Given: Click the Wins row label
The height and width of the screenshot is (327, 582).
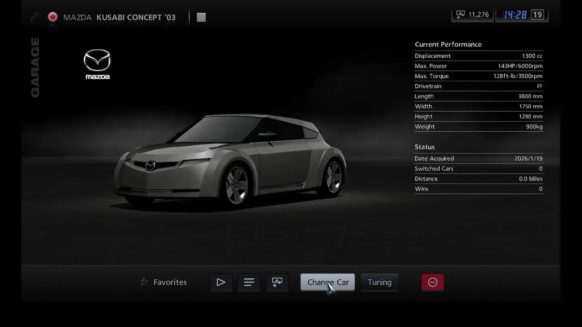Looking at the screenshot, I should (x=421, y=188).
